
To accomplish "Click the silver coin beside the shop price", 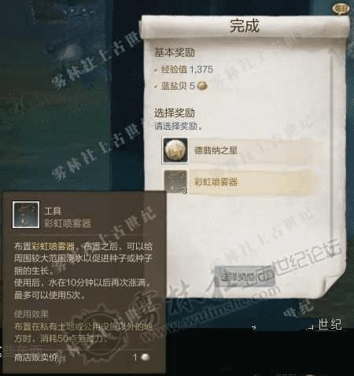I will click(145, 357).
